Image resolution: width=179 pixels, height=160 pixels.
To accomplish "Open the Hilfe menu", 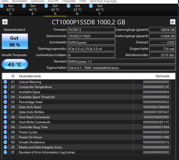I will point(83,1).
